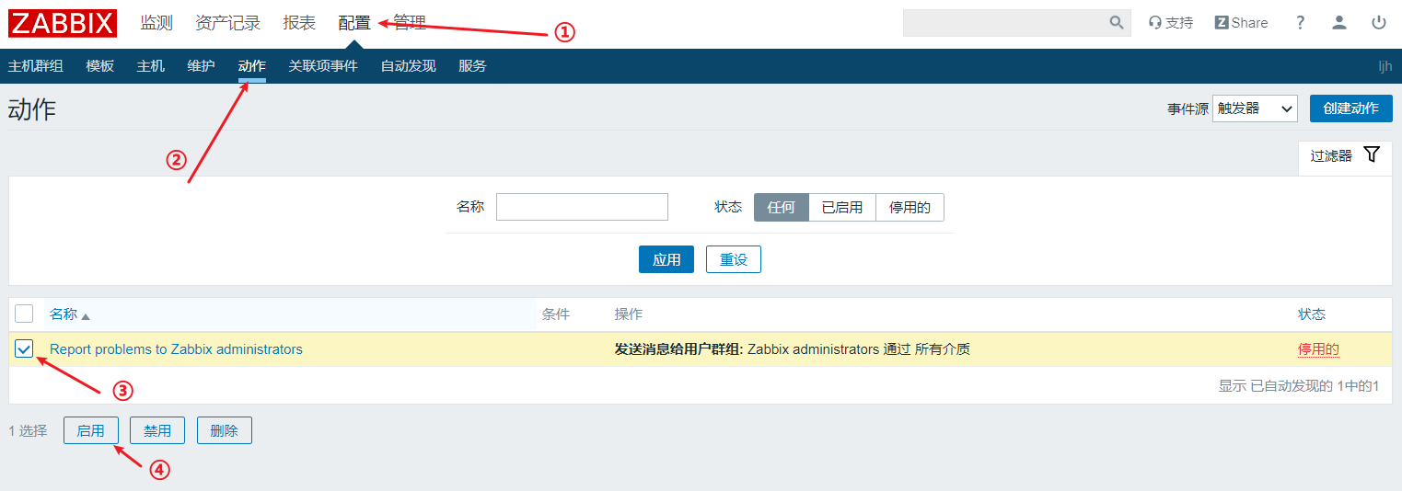This screenshot has width=1402, height=491.
Task: Click the 过滤器 tab
Action: [1345, 156]
